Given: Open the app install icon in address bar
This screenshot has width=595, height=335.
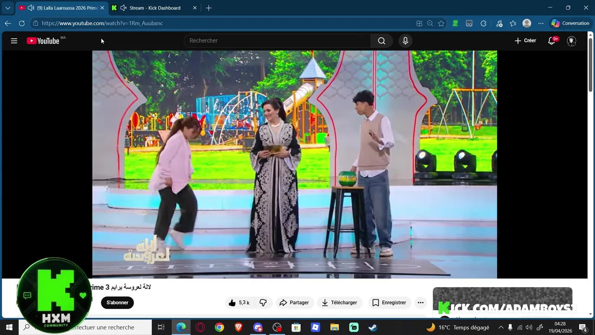Looking at the screenshot, I should (419, 23).
